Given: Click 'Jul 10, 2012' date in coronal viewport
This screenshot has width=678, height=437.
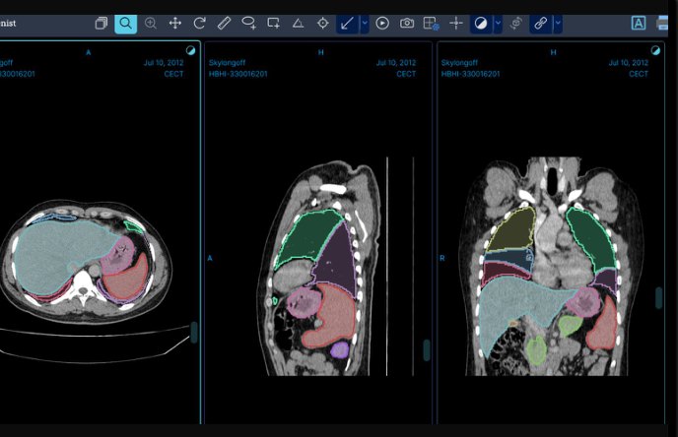Looking at the screenshot, I should [x=629, y=63].
